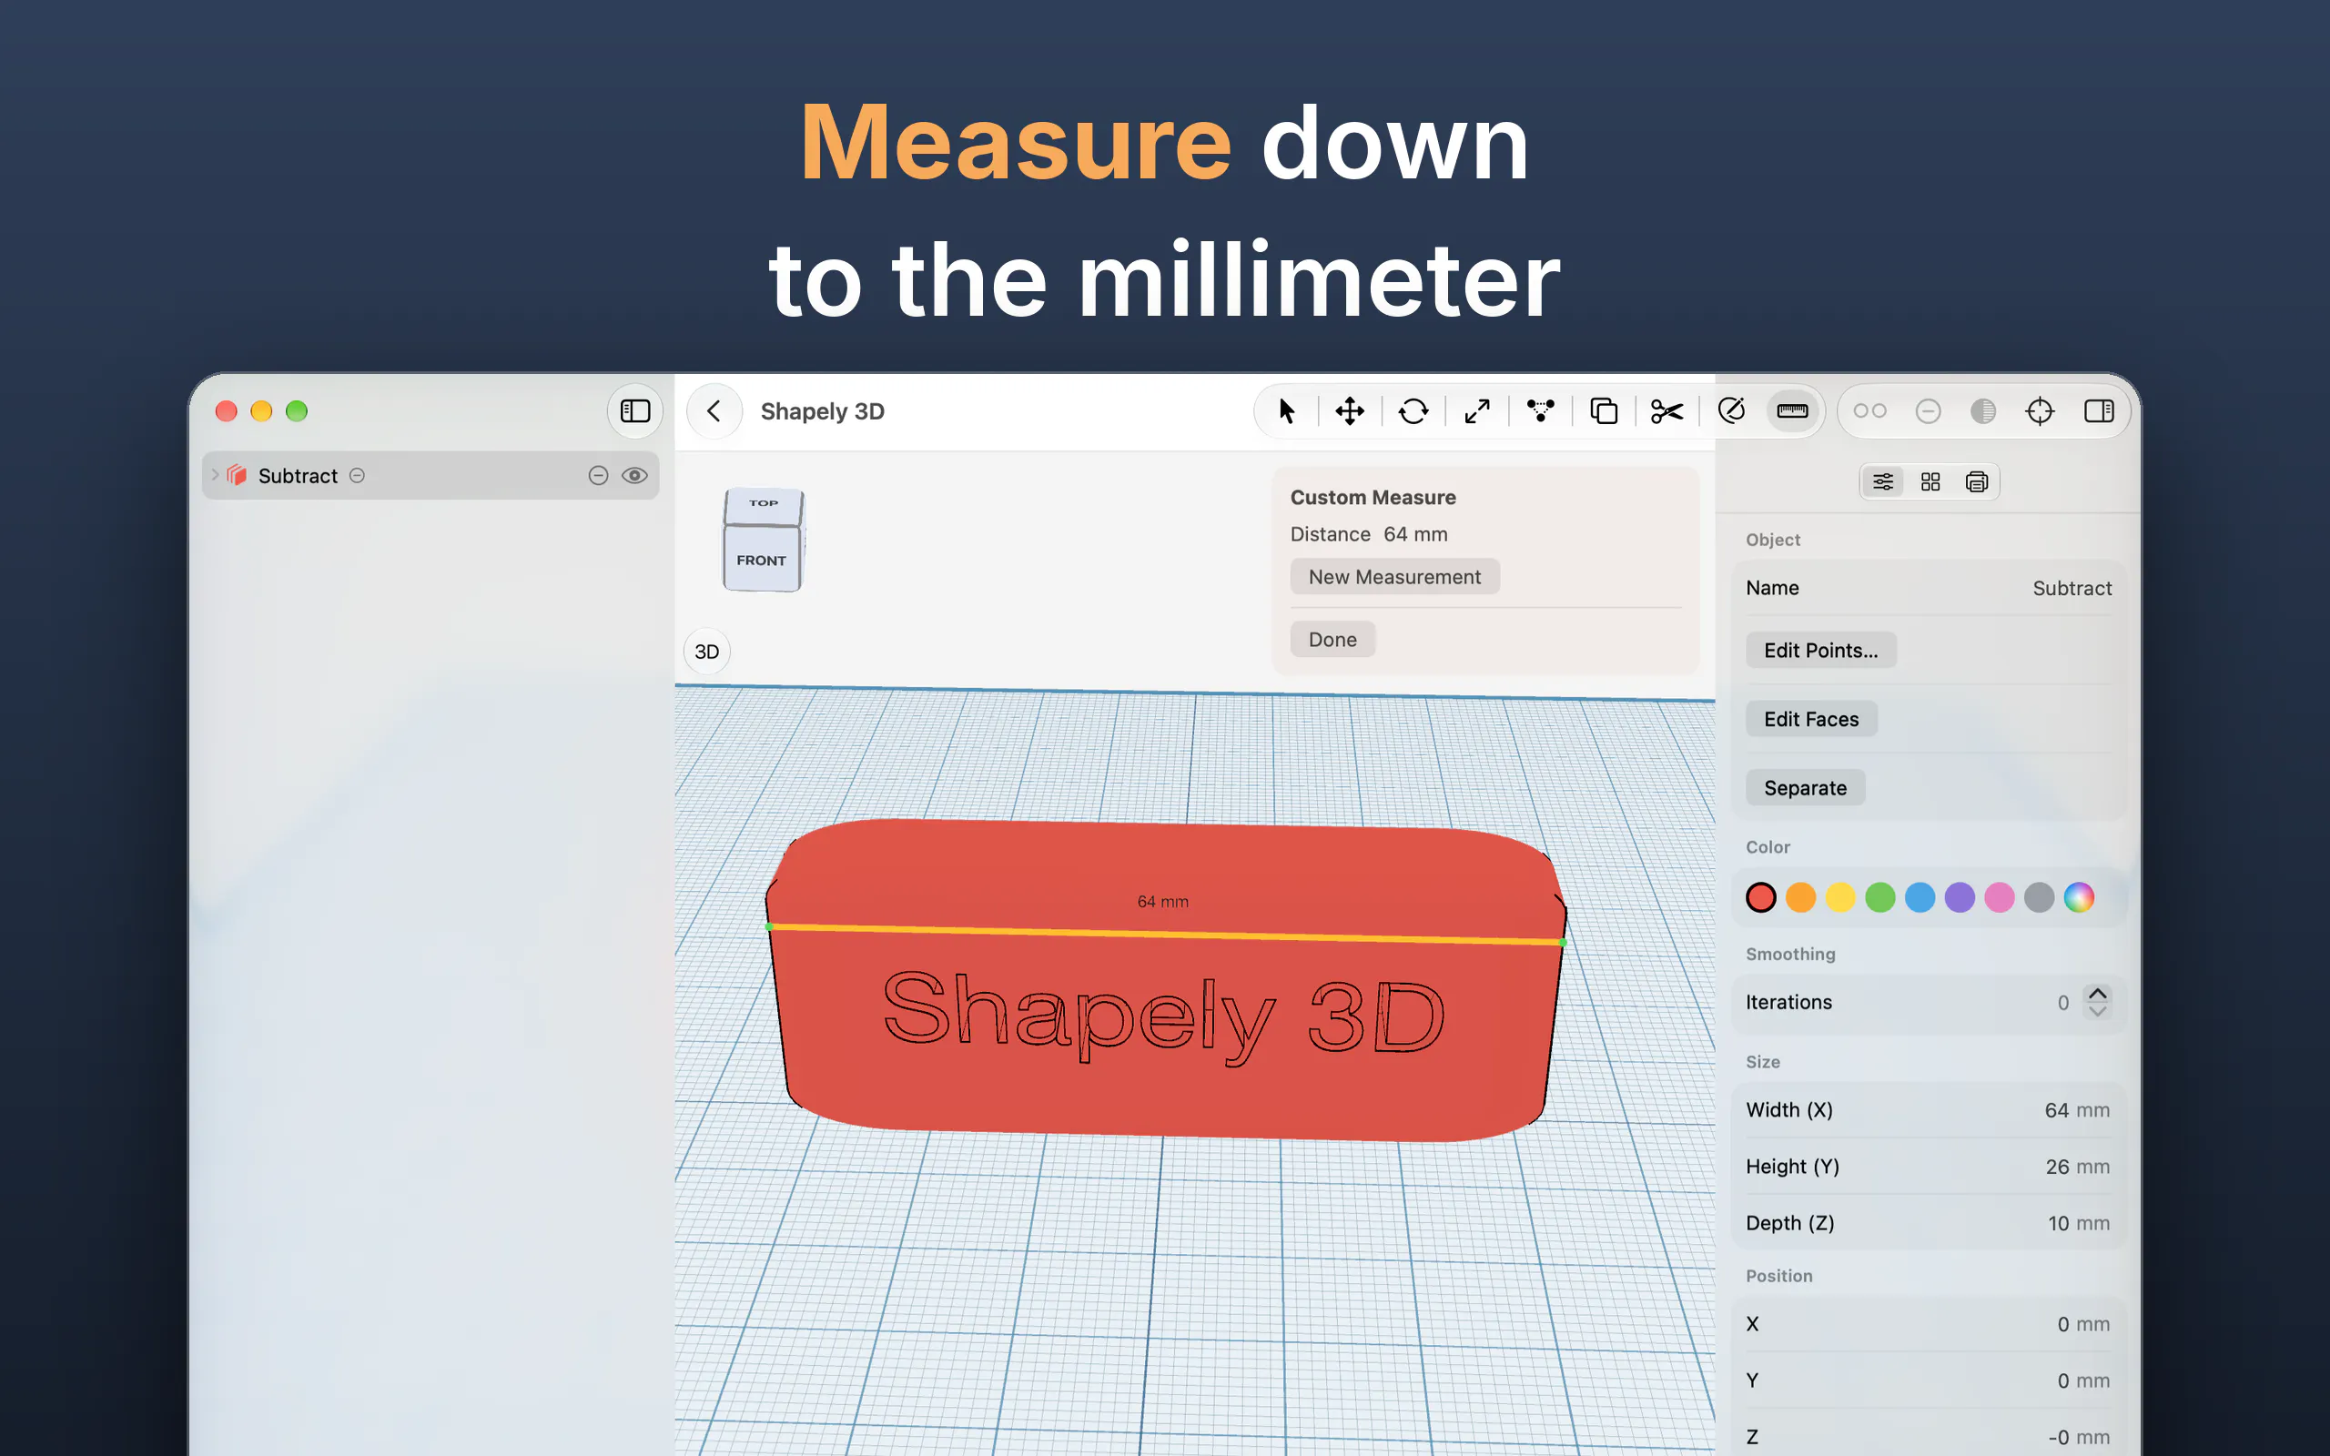
Task: Toggle the right inspector panel
Action: [x=2099, y=411]
